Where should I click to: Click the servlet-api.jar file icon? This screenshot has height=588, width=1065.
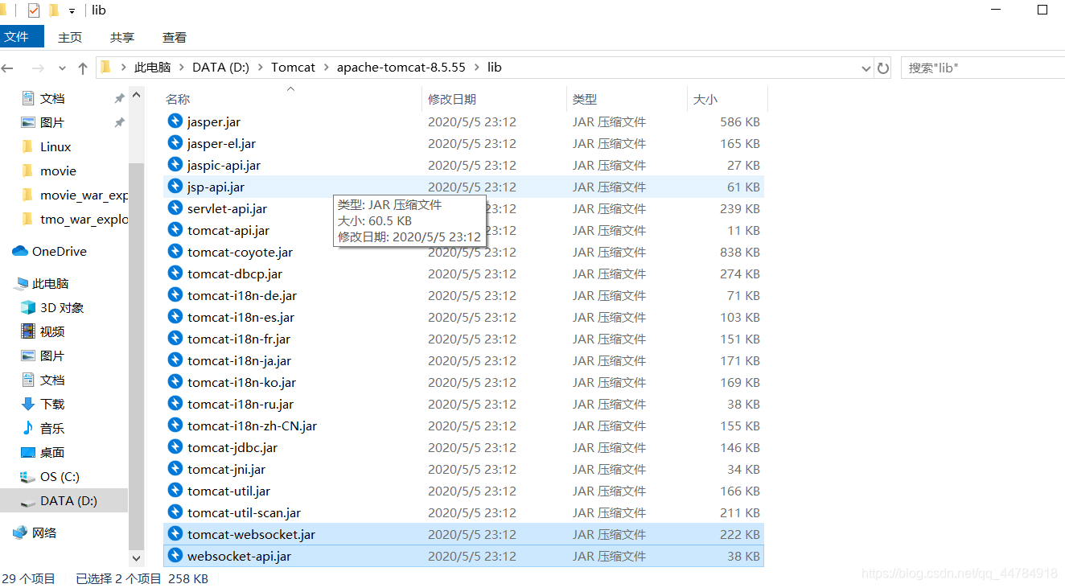[x=175, y=208]
